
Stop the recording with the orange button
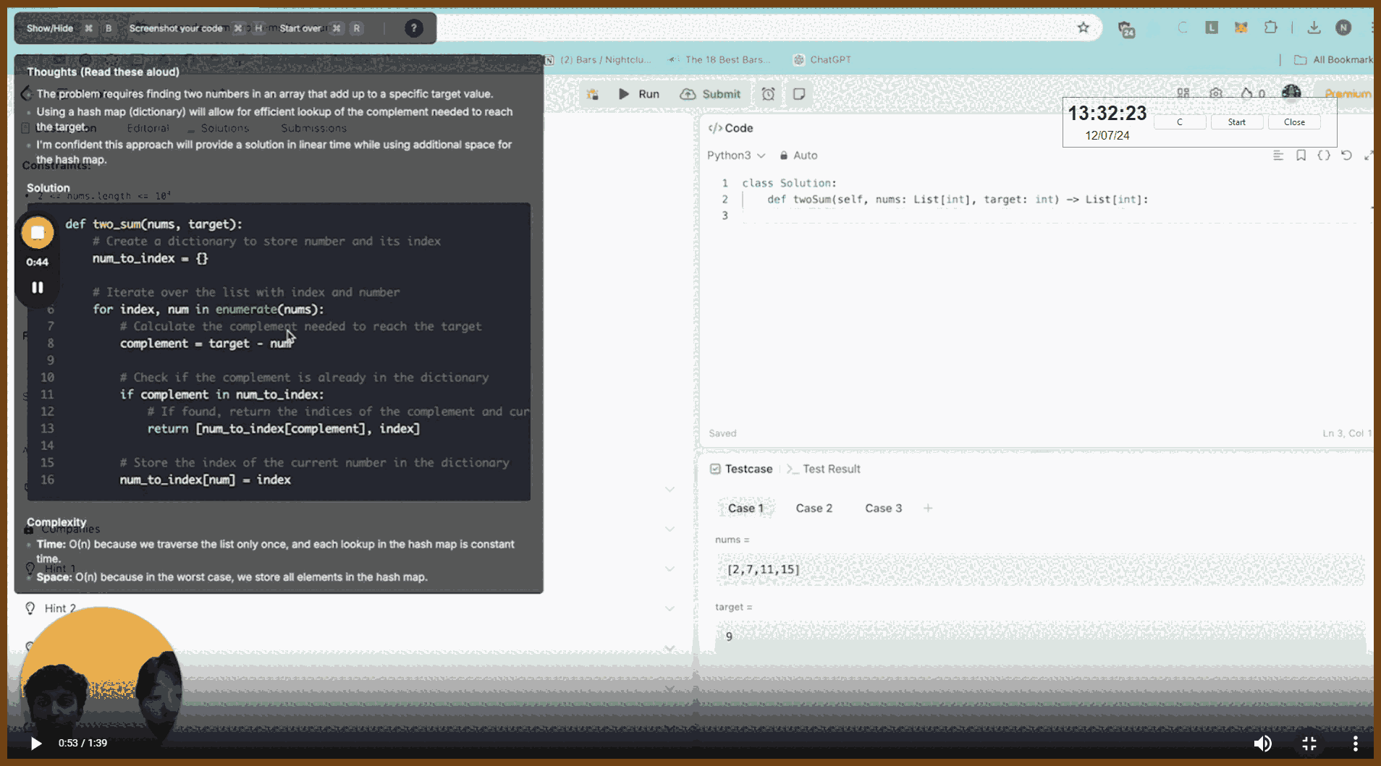click(38, 233)
